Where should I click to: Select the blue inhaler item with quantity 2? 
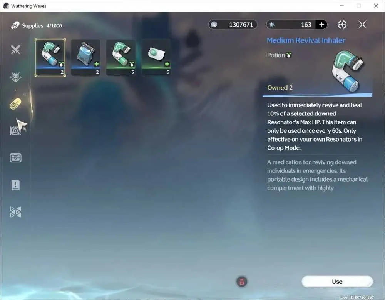point(50,57)
